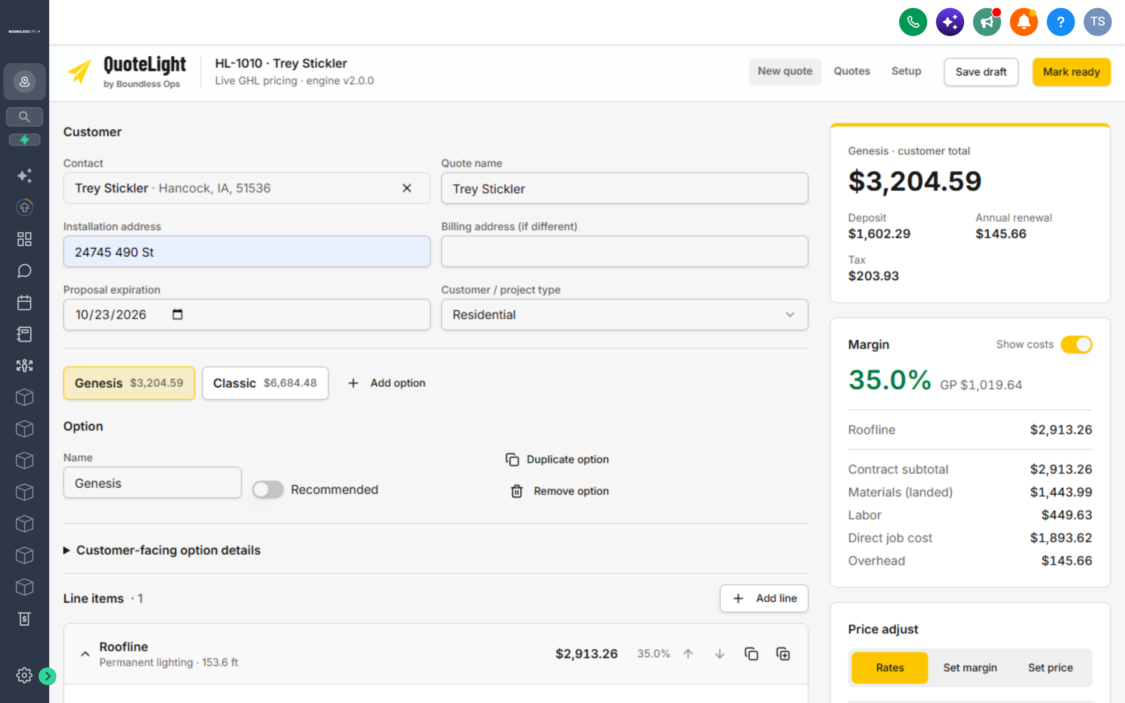Click Mark ready
The width and height of the screenshot is (1125, 703).
coord(1071,72)
